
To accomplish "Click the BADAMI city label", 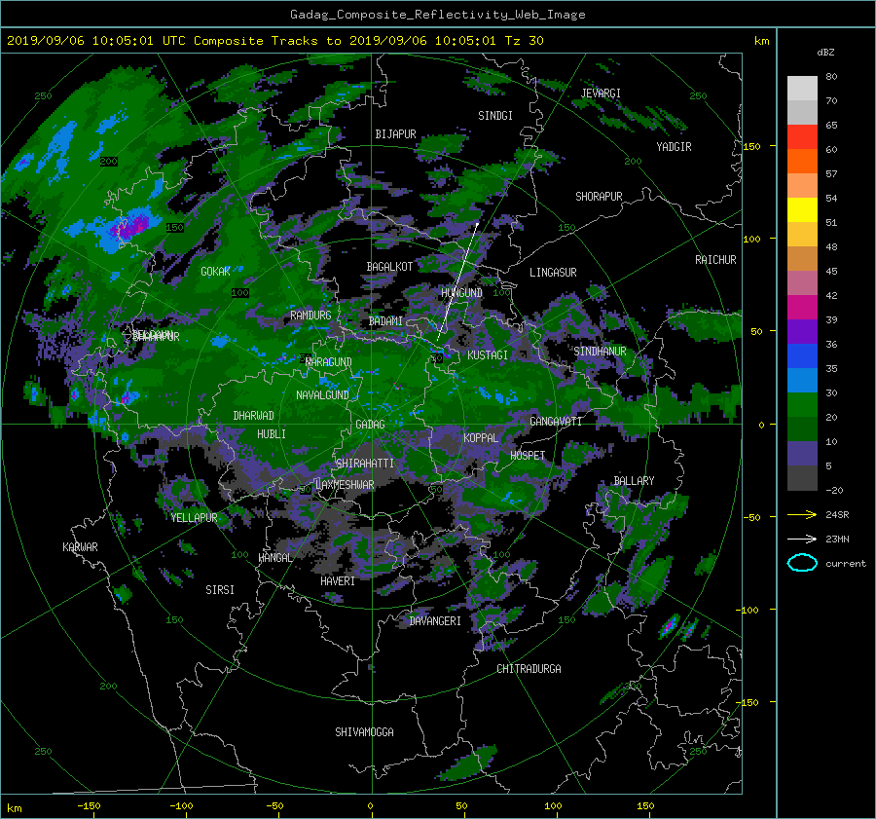I will pyautogui.click(x=385, y=321).
